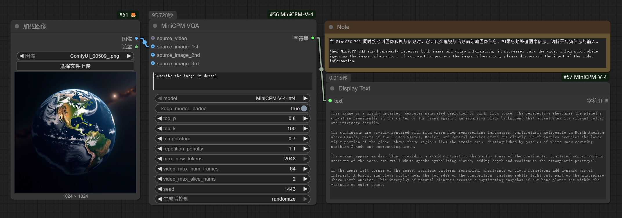
Task: Click the Display Text node title
Action: click(x=354, y=88)
